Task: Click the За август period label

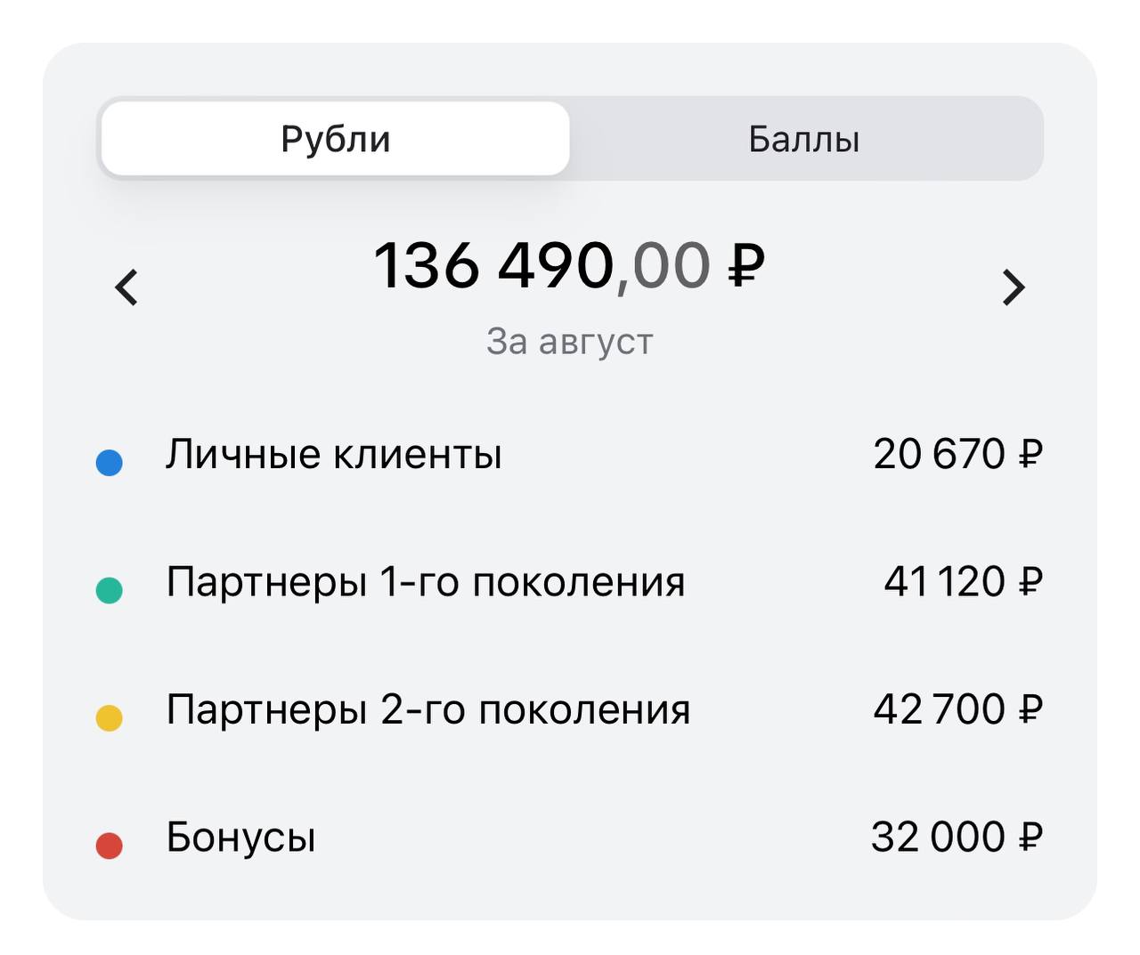Action: (570, 341)
